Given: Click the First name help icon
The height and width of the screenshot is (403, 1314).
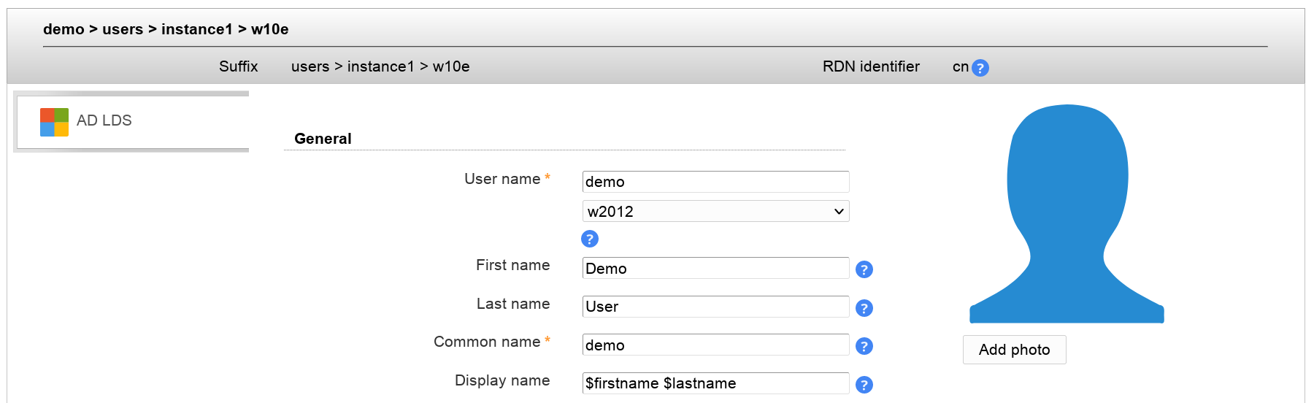Looking at the screenshot, I should [864, 269].
